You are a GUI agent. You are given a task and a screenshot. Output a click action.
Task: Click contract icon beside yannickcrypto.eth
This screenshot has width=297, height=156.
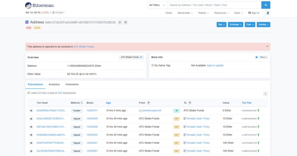(x=140, y=111)
